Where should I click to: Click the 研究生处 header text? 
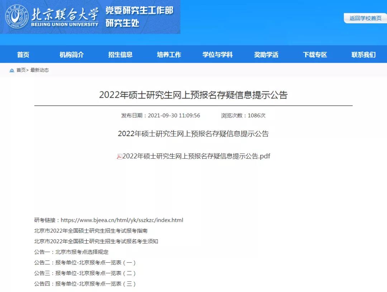[x=123, y=23]
